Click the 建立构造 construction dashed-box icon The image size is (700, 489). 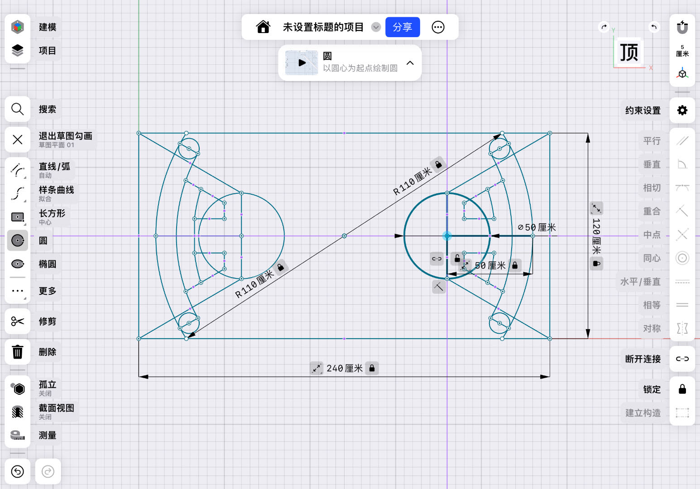682,413
